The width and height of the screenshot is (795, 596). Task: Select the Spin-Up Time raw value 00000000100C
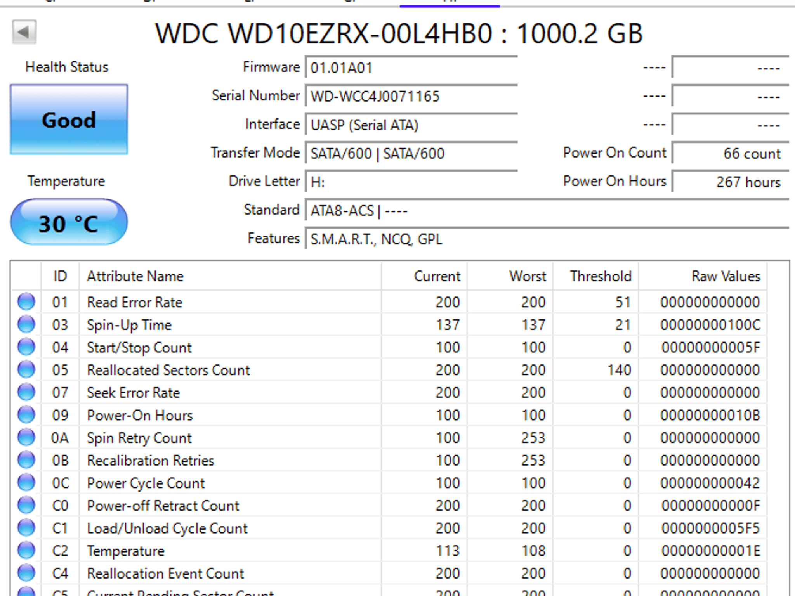point(710,325)
